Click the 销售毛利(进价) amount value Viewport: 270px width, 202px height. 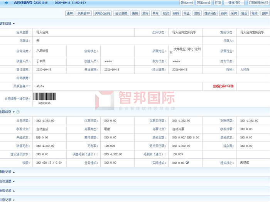[x=113, y=154]
